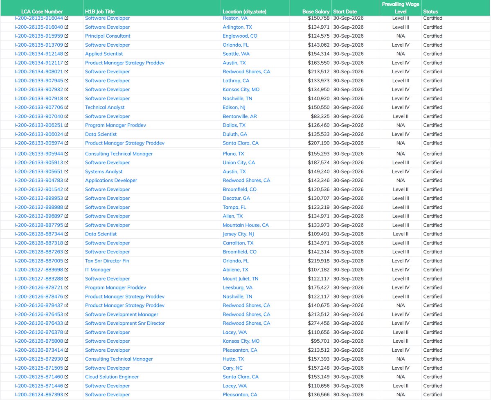
Task: Follow the Technical Analyst job title link
Action: (x=105, y=107)
